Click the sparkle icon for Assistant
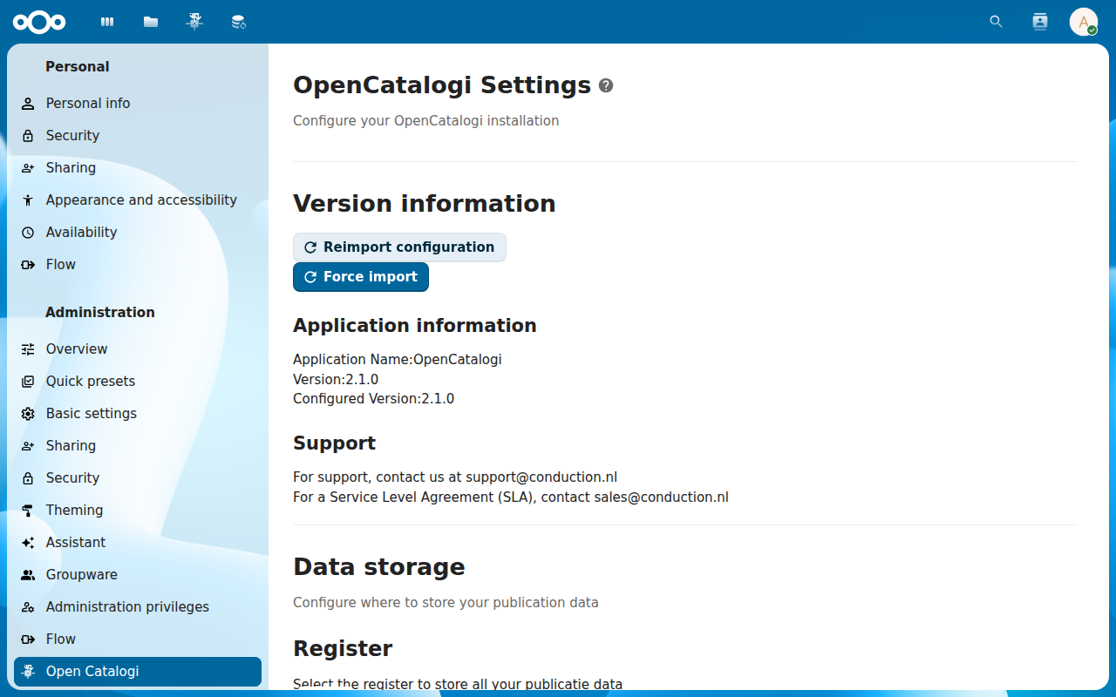The height and width of the screenshot is (697, 1116). [x=28, y=543]
